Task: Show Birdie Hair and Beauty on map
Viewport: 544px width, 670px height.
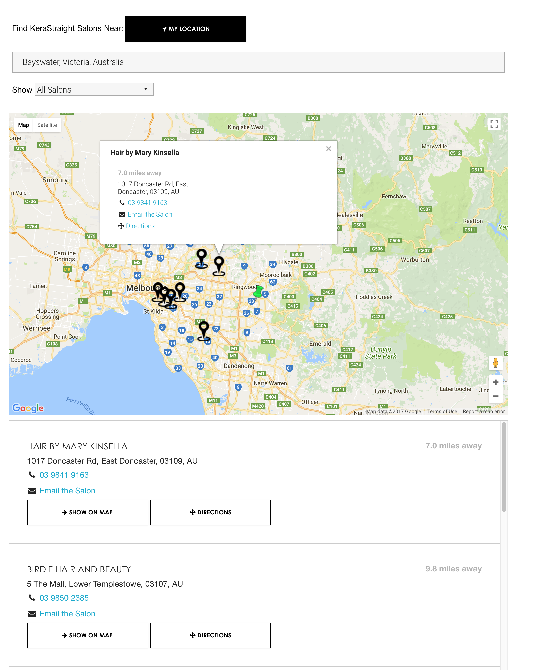Action: [x=87, y=635]
